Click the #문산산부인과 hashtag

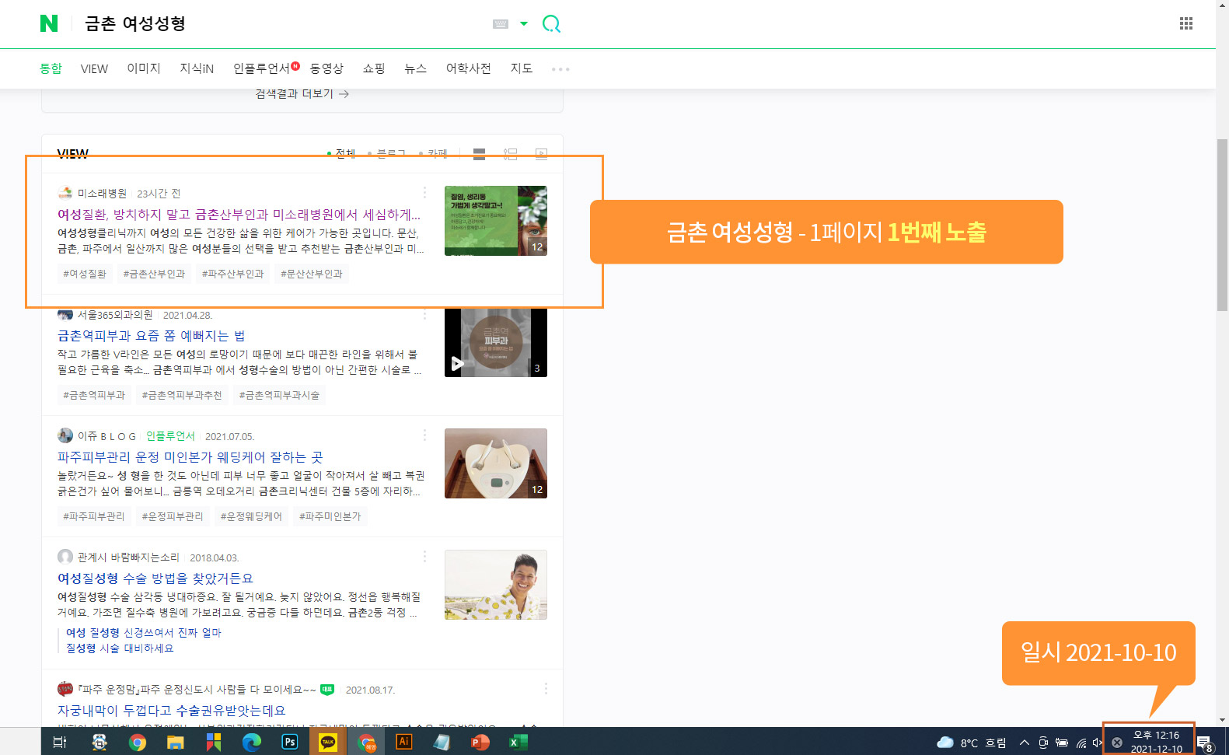[311, 274]
